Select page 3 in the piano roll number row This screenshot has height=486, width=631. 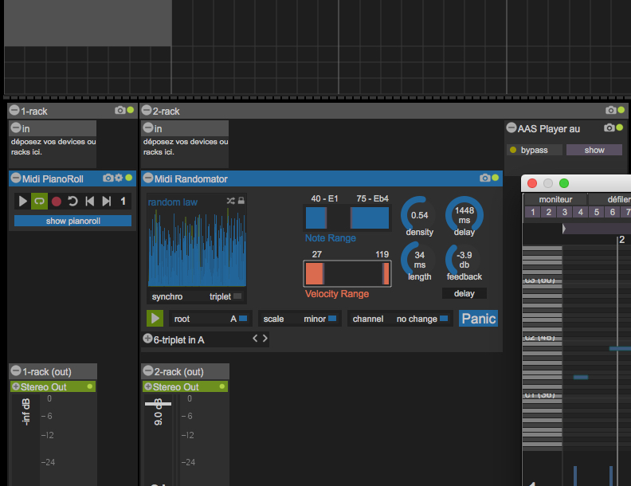coord(564,212)
